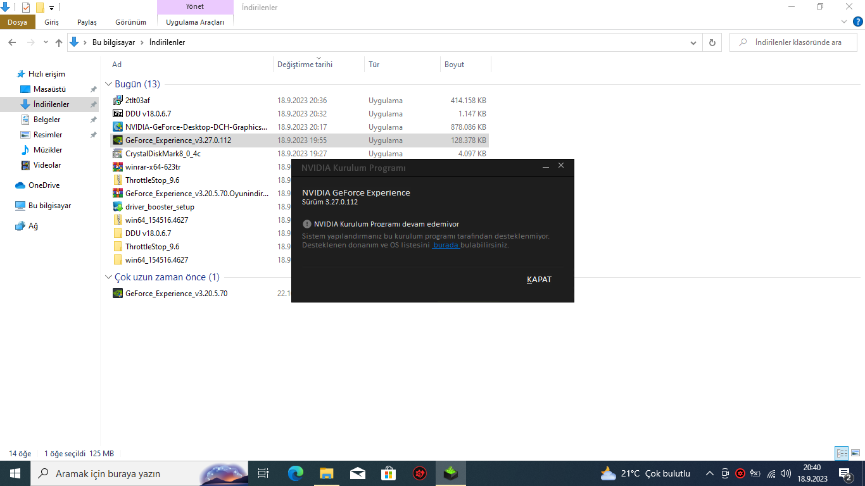Screen dimensions: 865x486
Task: Open Belgeler in the navigation pane
Action: [x=47, y=120]
